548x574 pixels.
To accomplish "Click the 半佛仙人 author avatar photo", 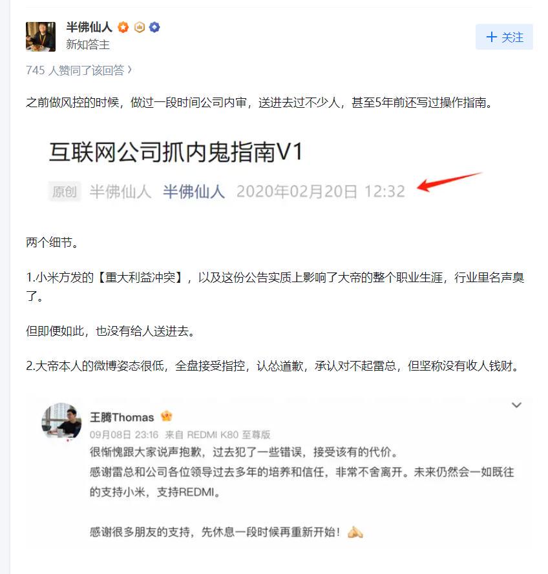I will 41,37.
